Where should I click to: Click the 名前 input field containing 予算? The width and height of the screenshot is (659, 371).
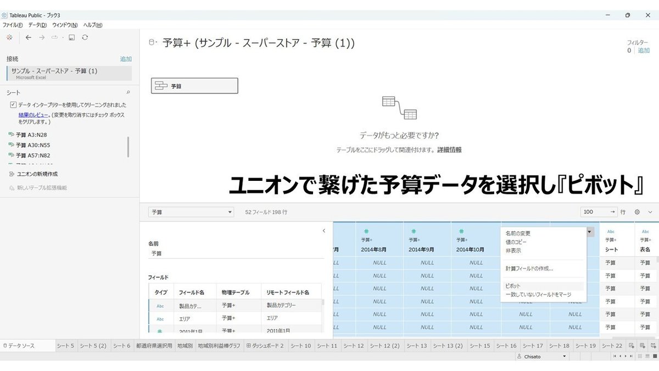tap(236, 253)
